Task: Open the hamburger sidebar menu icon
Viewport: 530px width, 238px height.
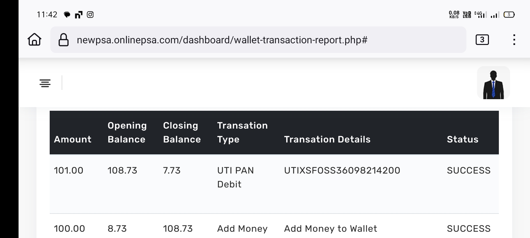Action: coord(45,83)
